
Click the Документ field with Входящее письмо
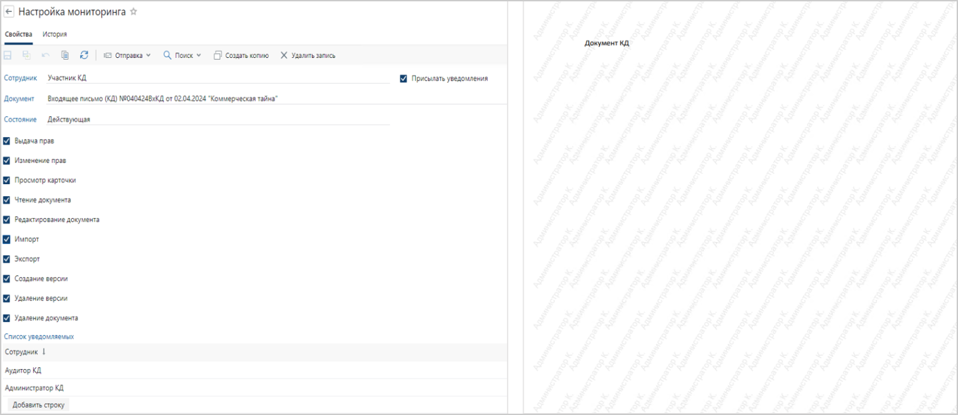tap(277, 99)
